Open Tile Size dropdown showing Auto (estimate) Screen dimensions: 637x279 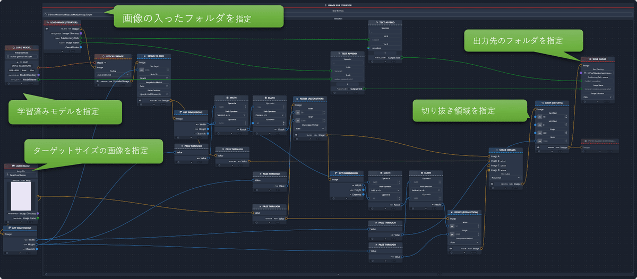(113, 75)
